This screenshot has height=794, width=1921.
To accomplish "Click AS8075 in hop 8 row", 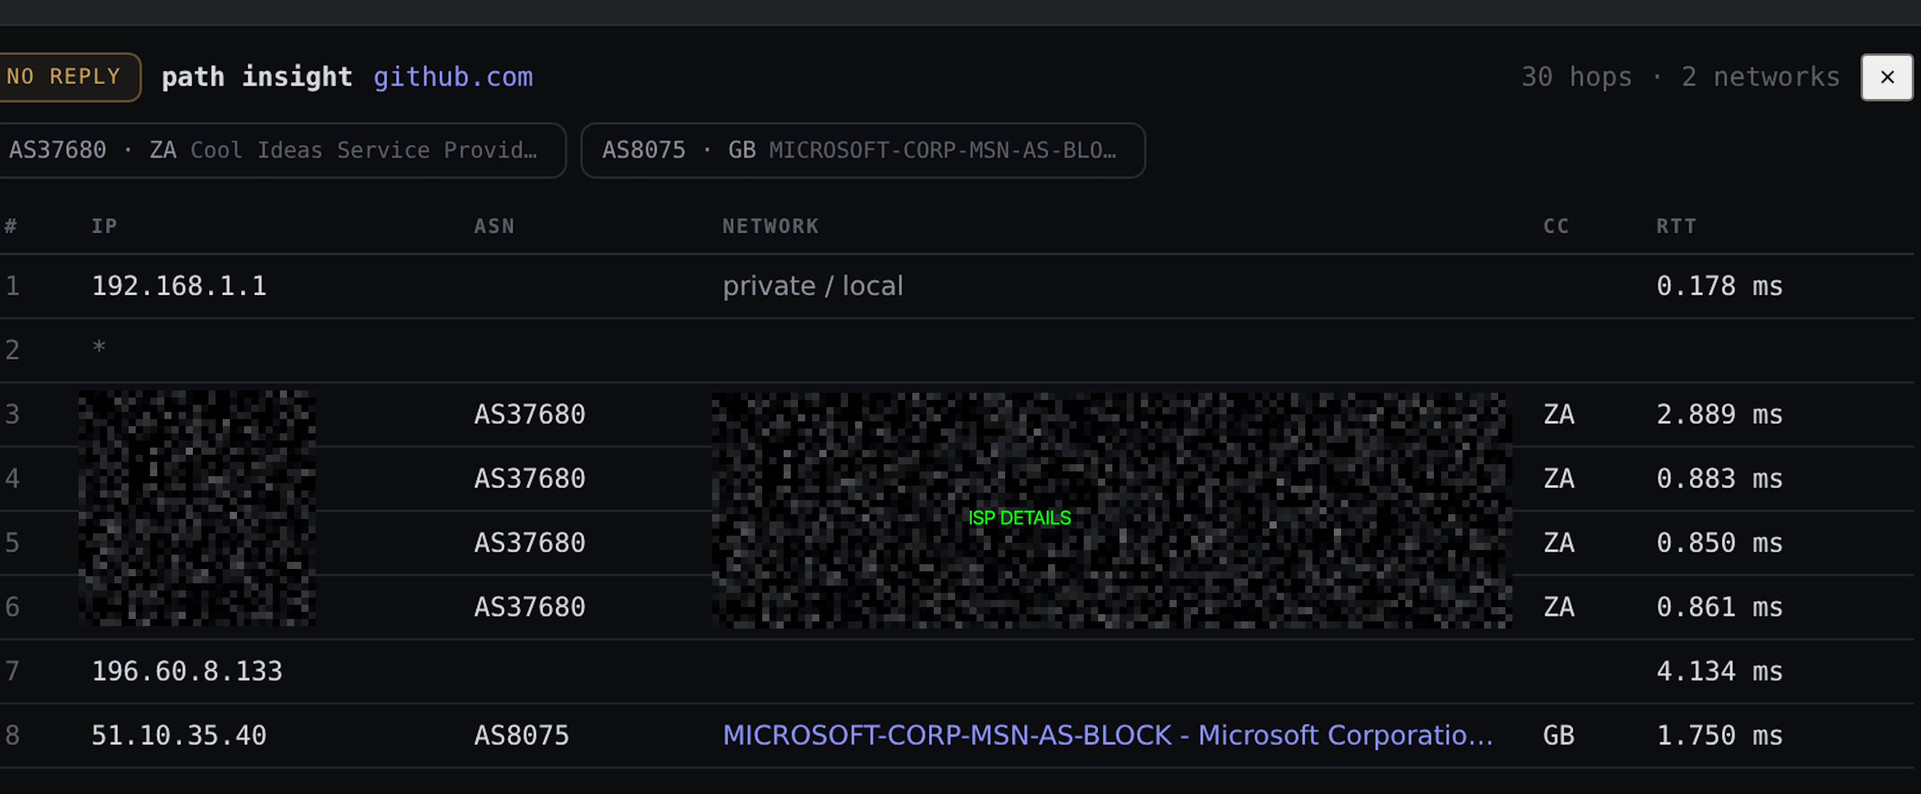I will [521, 735].
